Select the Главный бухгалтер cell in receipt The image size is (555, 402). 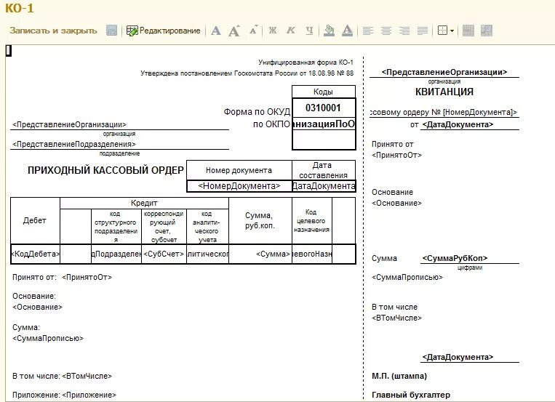pos(411,395)
